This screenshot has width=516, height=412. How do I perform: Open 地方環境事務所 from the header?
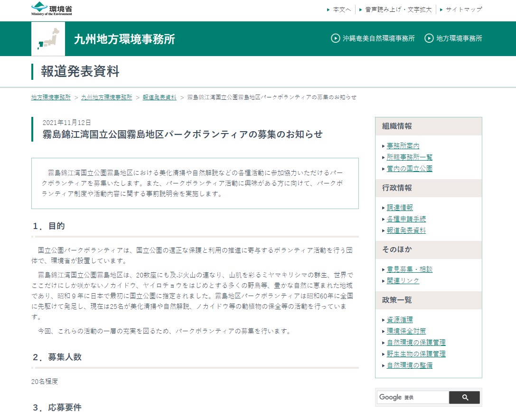[453, 38]
